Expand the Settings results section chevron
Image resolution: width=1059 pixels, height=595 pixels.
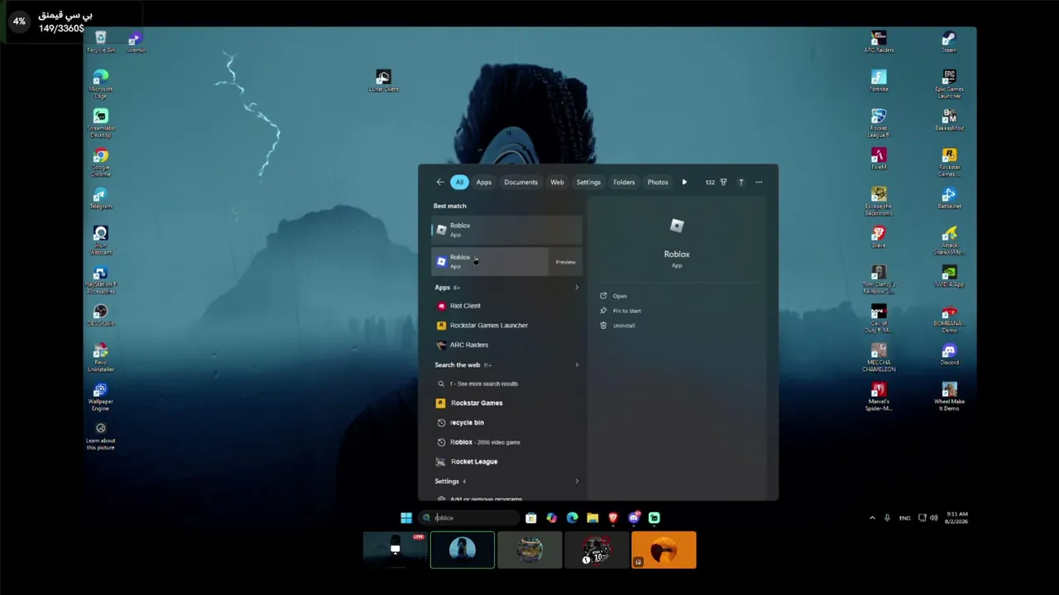coord(577,481)
